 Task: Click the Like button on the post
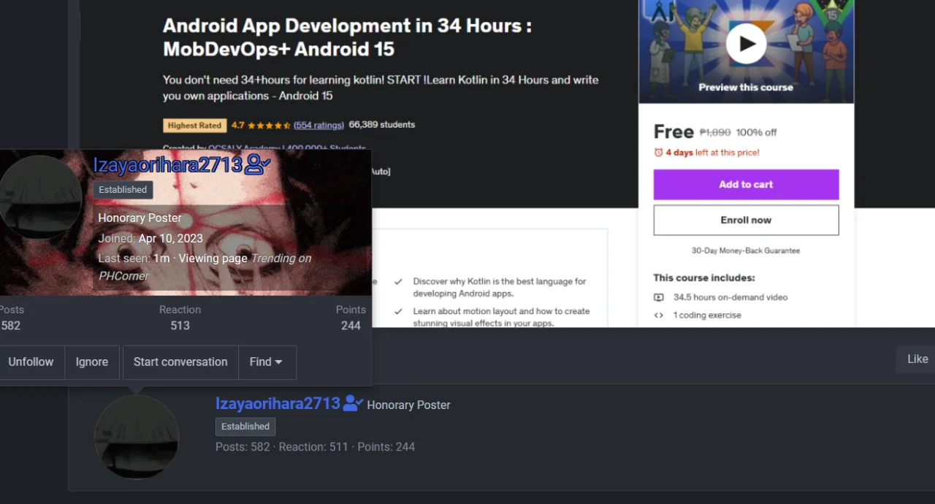coord(917,359)
